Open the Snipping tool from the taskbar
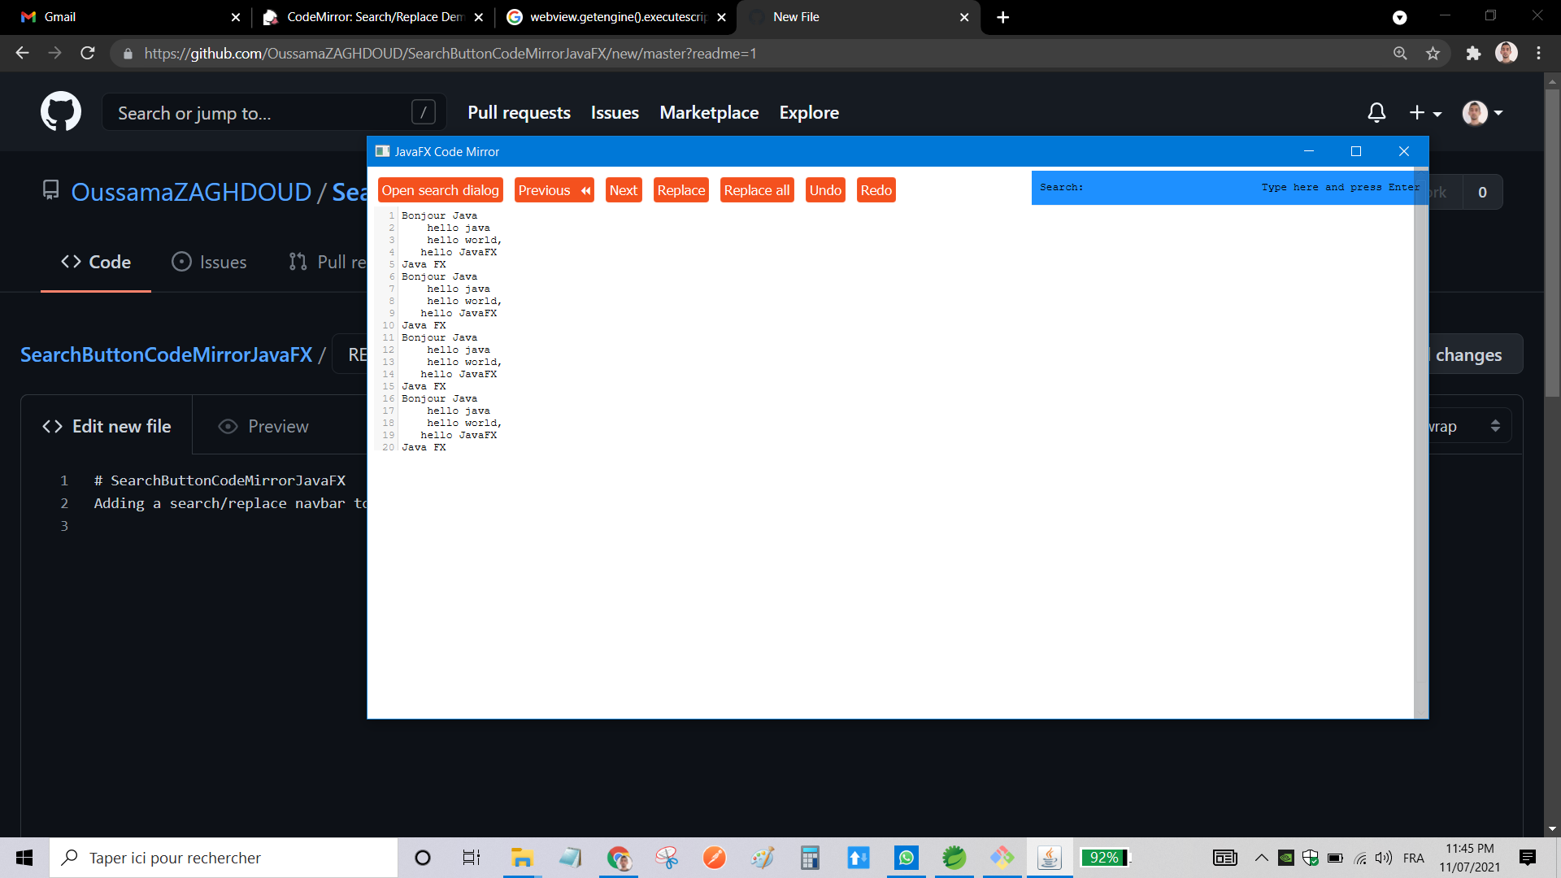Viewport: 1561px width, 878px height. click(x=667, y=857)
